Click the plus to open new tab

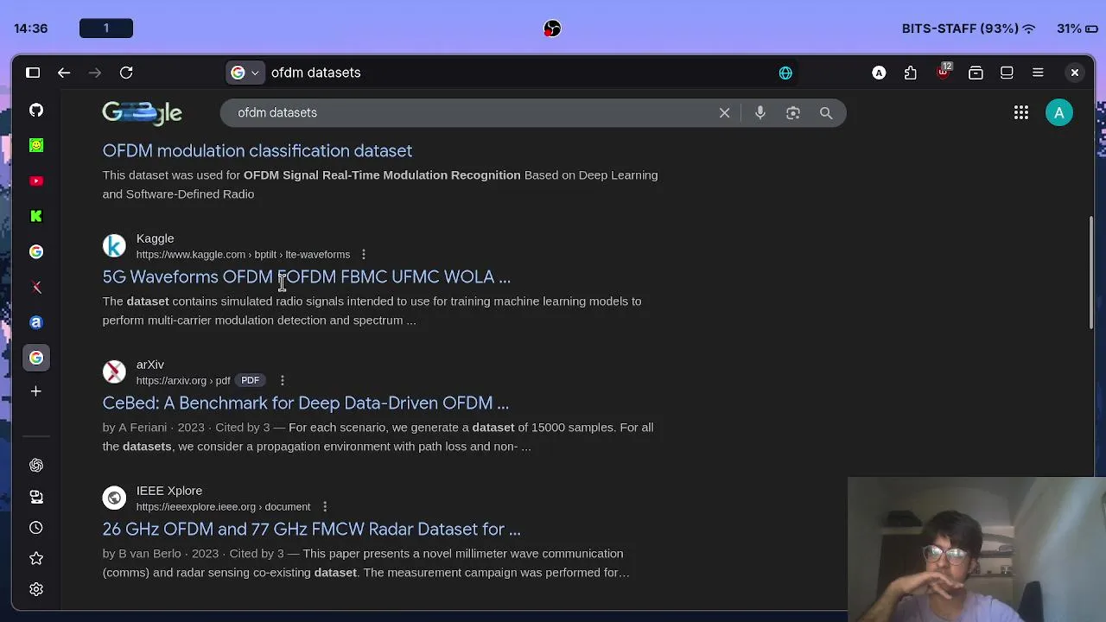36,391
